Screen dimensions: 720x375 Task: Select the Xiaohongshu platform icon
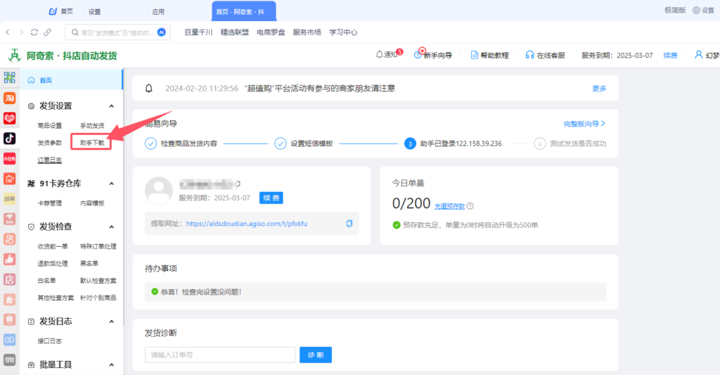click(x=9, y=158)
